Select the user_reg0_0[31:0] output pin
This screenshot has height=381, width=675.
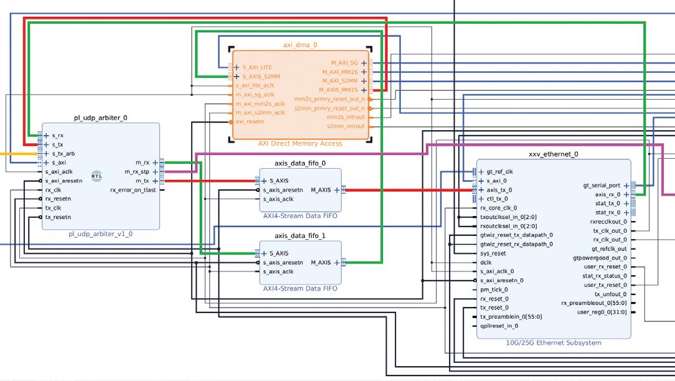coord(602,312)
